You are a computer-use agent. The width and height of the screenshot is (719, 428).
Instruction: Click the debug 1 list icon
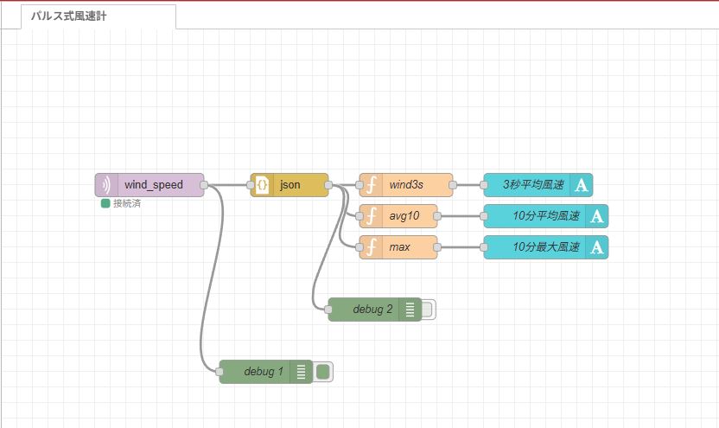click(301, 372)
